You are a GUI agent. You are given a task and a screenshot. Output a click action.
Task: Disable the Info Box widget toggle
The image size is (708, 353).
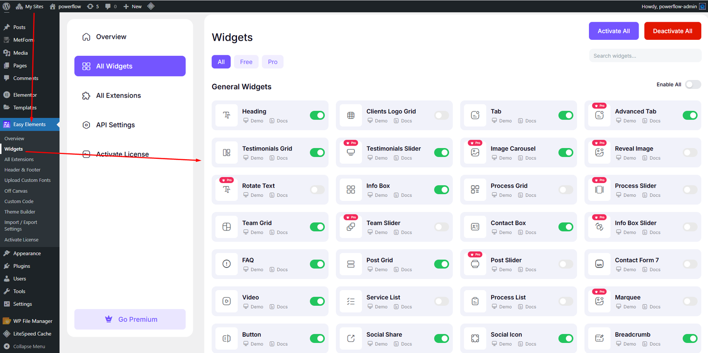442,190
